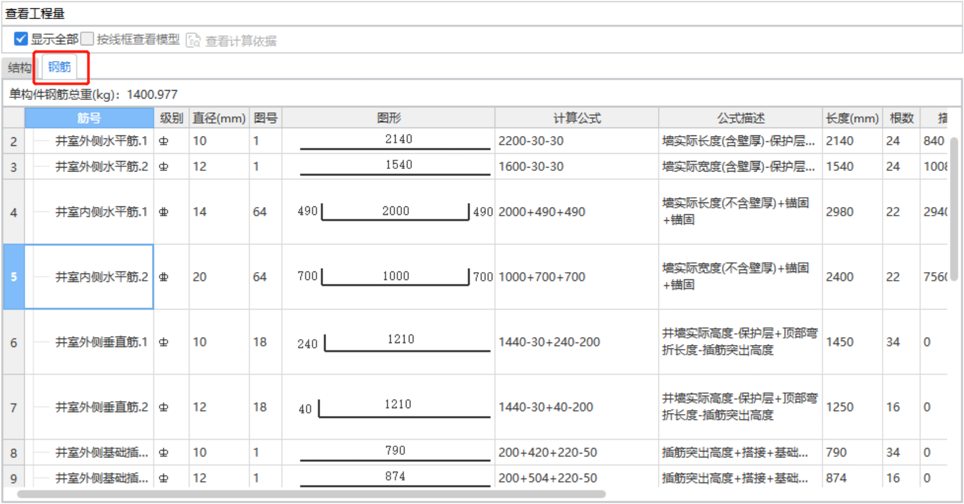The height and width of the screenshot is (504, 964).
Task: Click the 计算公式 column header
Action: (x=577, y=118)
